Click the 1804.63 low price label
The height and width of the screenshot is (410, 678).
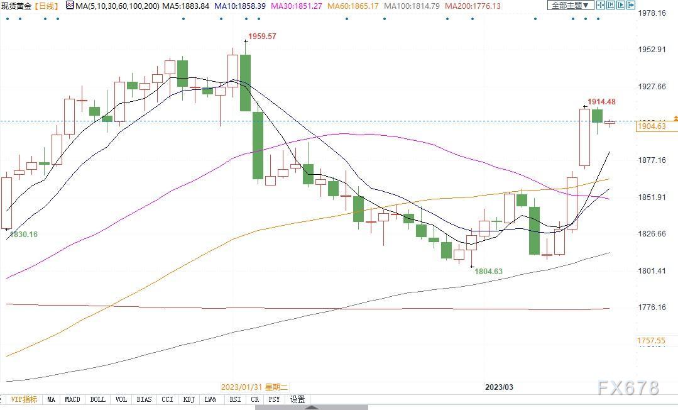[x=489, y=272]
